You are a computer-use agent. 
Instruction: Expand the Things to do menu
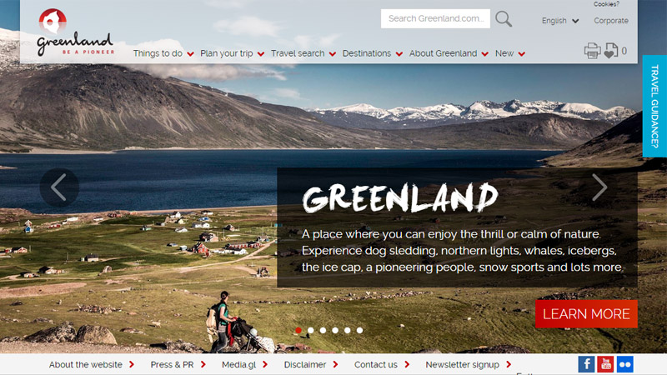163,53
